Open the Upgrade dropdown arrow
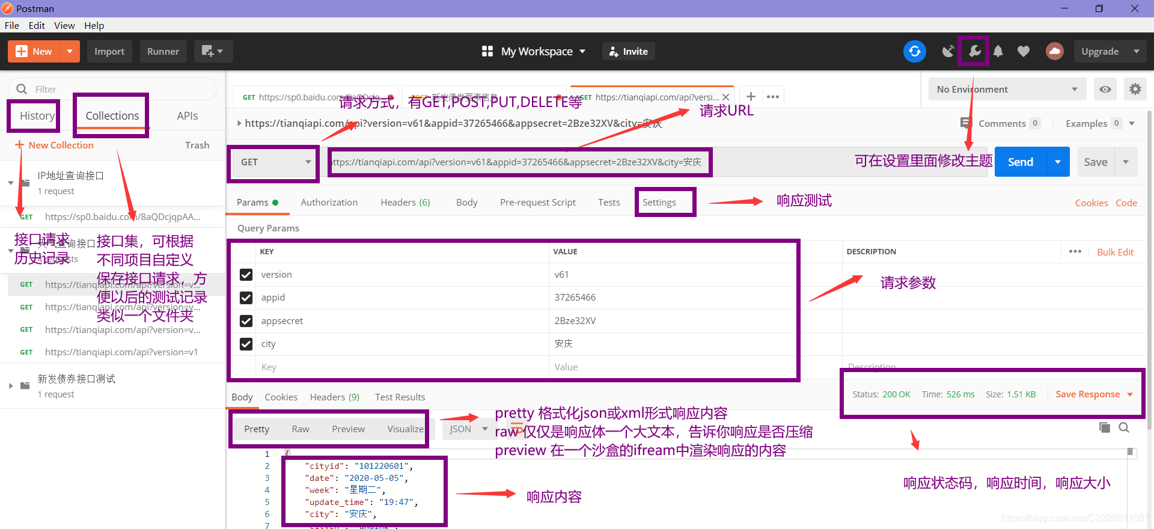The width and height of the screenshot is (1154, 529). (x=1136, y=51)
